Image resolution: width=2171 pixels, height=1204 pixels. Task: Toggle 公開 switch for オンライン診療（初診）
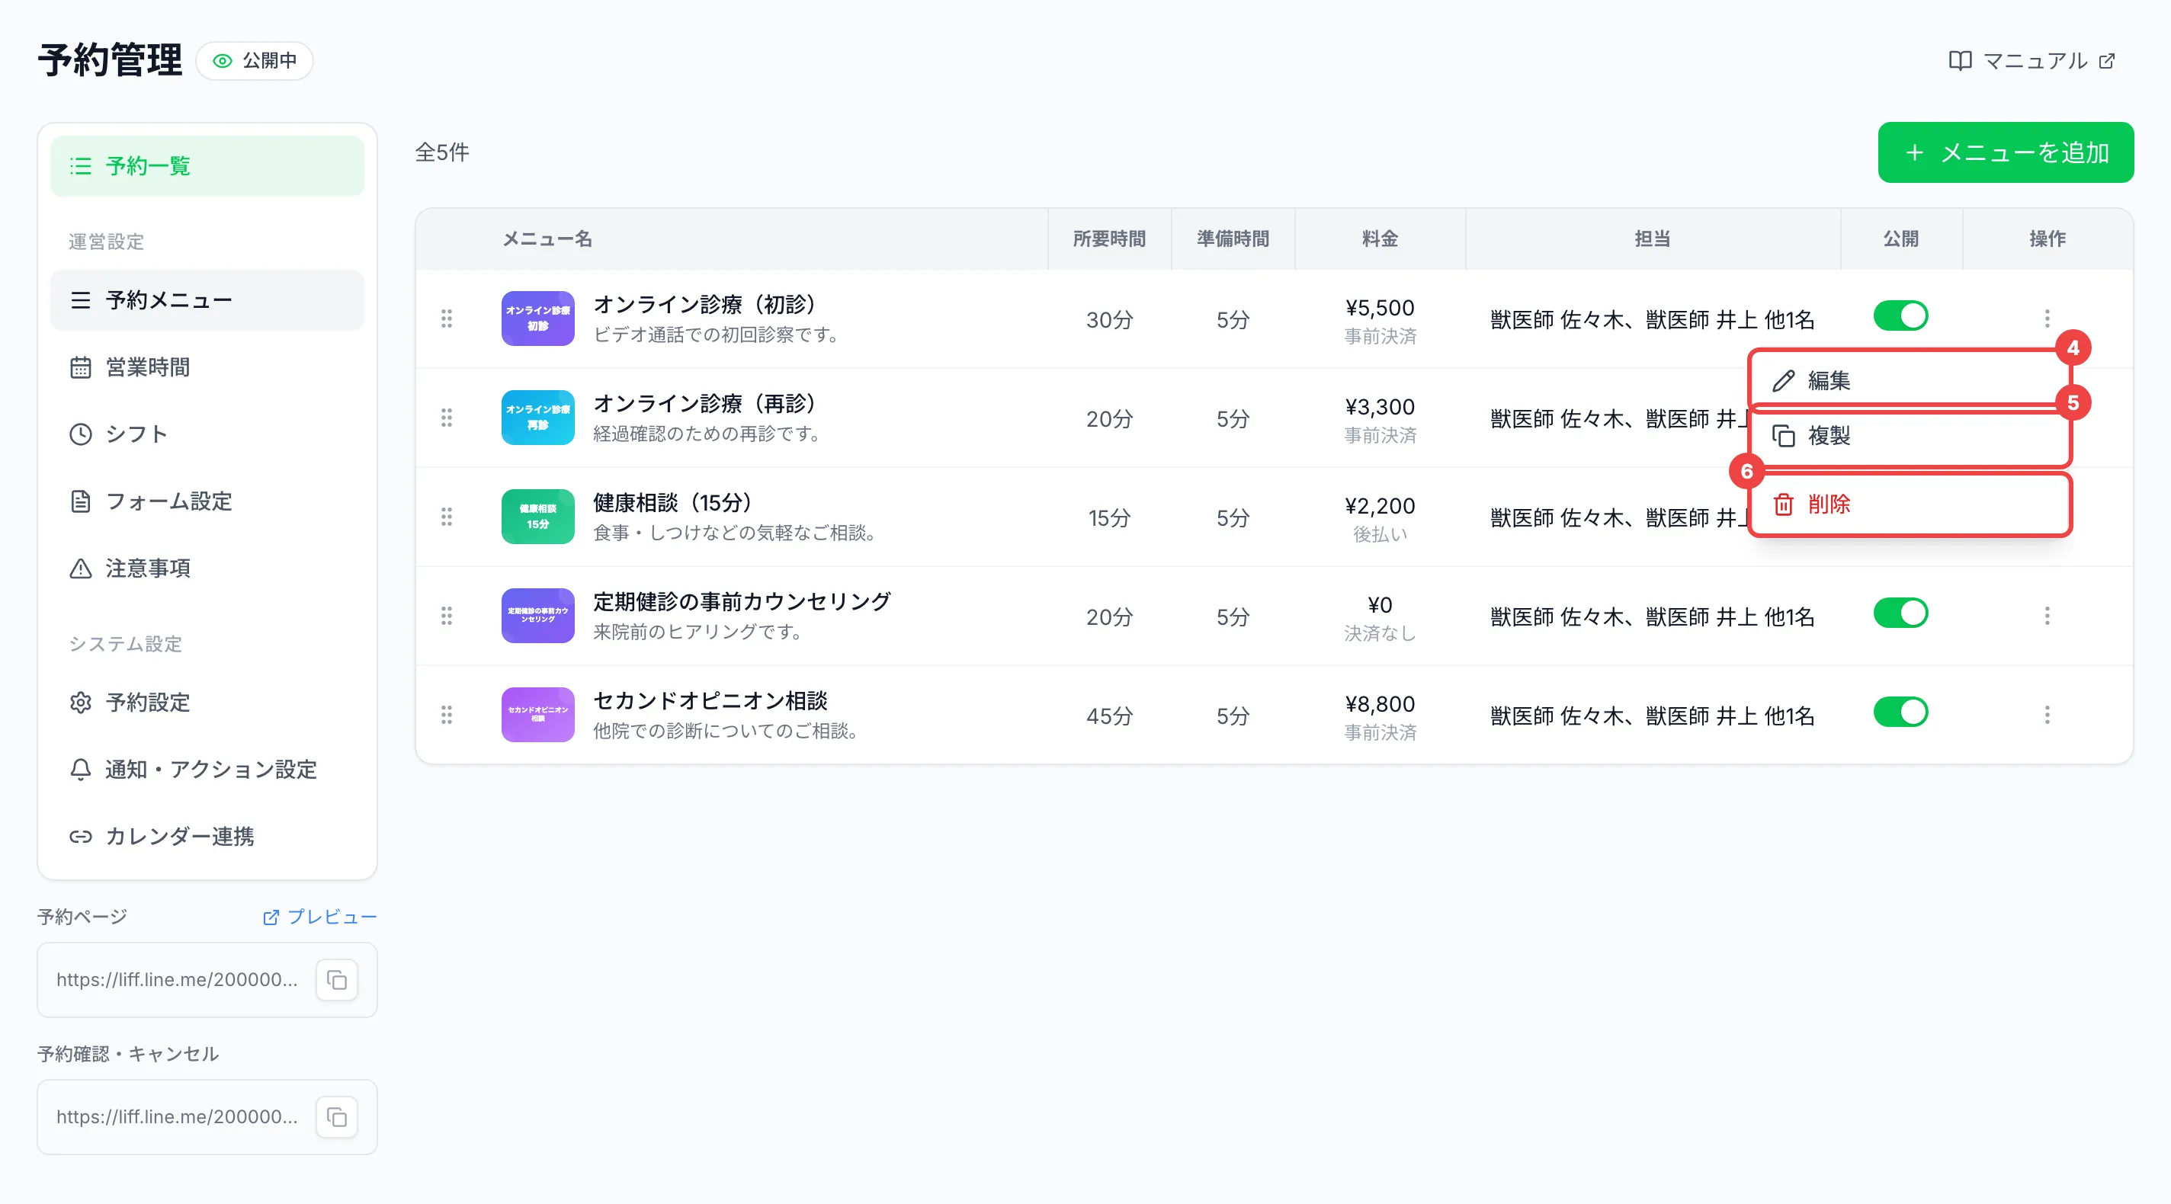pyautogui.click(x=1900, y=316)
